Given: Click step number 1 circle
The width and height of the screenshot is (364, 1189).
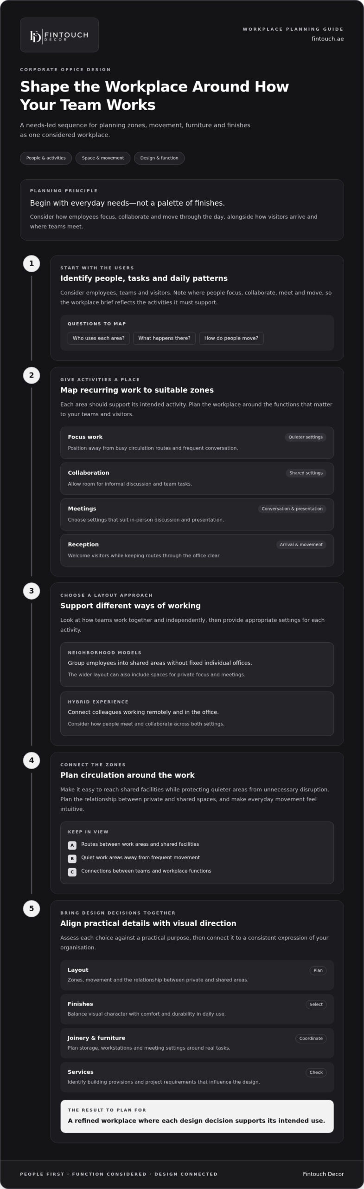Looking at the screenshot, I should click(x=32, y=263).
